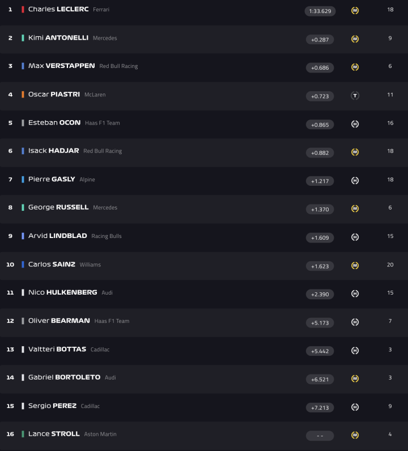Select Antonelli's medium tyre icon
The image size is (408, 451).
coord(355,39)
